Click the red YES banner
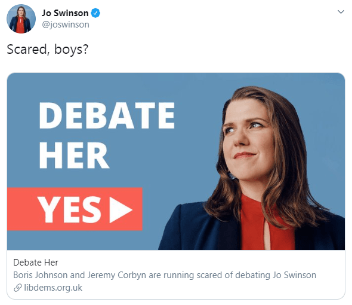Image resolution: width=352 pixels, height=305 pixels. coord(75,209)
